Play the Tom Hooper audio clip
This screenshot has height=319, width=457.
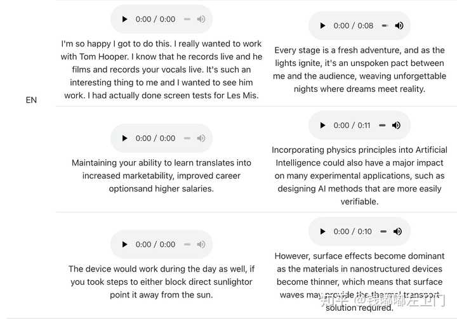125,19
